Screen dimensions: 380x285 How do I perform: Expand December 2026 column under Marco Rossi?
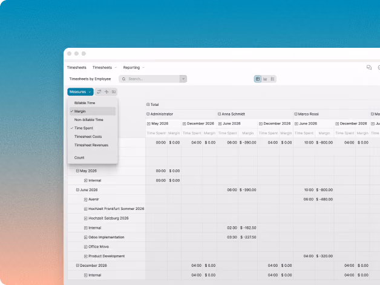[337, 123]
